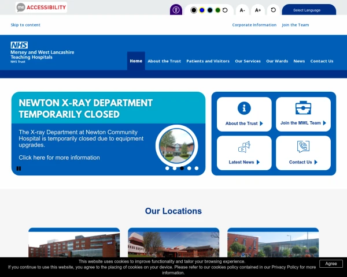Decrease text size with A- button
Screen dimensions: 347x277
[x=242, y=10]
